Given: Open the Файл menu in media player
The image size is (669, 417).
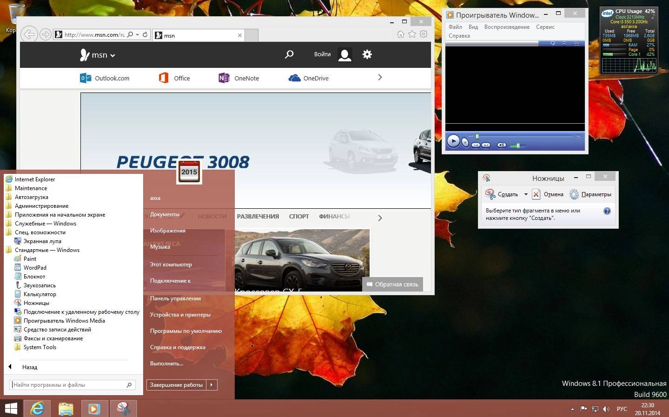Looking at the screenshot, I should click(455, 27).
